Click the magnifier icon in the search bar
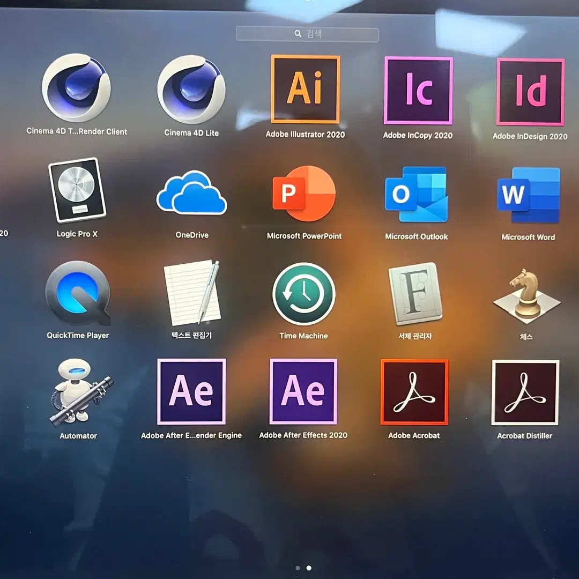Image resolution: width=579 pixels, height=579 pixels. pyautogui.click(x=298, y=34)
